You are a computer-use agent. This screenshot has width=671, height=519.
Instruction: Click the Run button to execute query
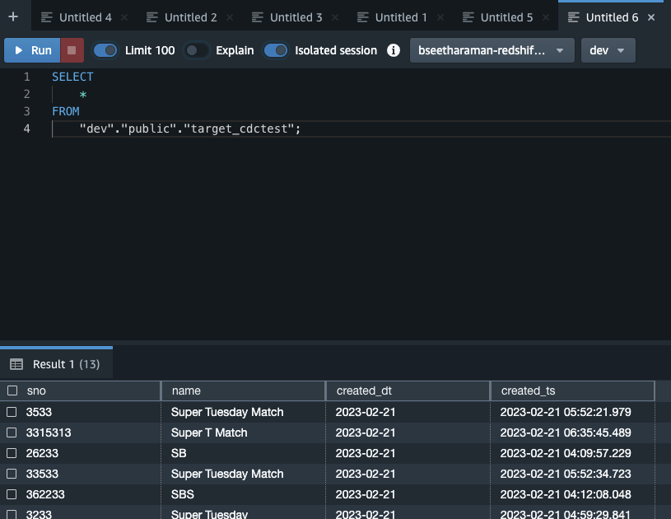(x=31, y=50)
